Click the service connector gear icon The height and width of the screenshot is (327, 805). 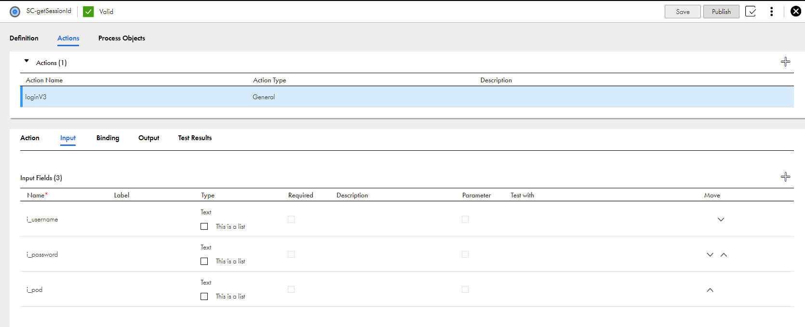[x=15, y=12]
